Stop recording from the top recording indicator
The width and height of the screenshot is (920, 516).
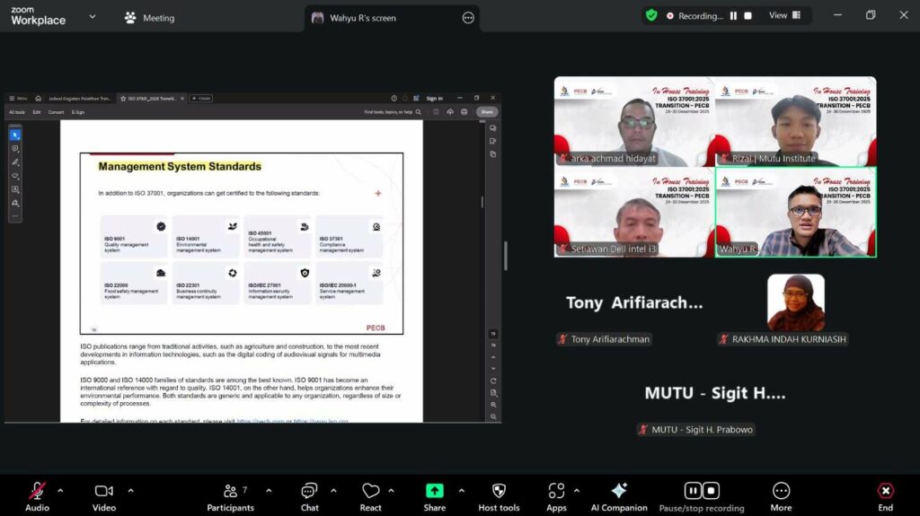[x=747, y=16]
